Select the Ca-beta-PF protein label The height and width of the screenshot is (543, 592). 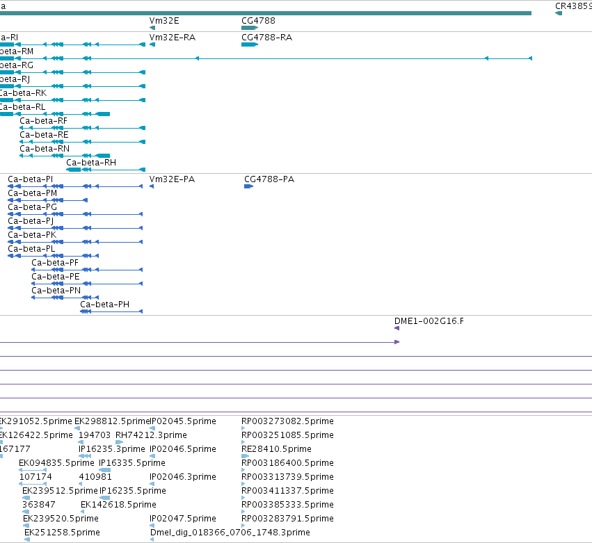tap(55, 263)
